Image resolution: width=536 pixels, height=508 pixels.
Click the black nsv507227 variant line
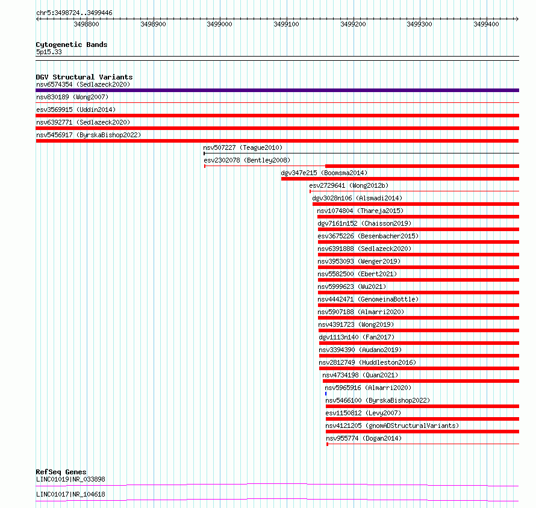(361, 153)
